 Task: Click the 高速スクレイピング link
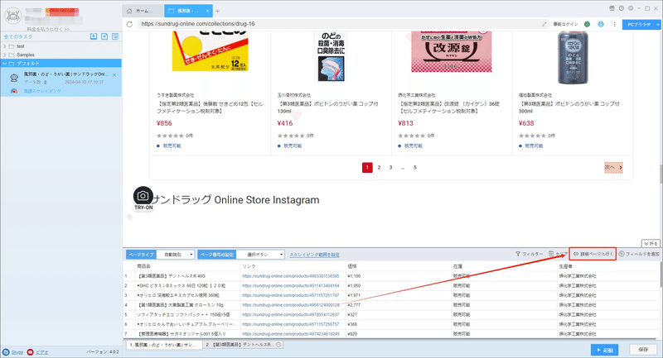point(42,91)
